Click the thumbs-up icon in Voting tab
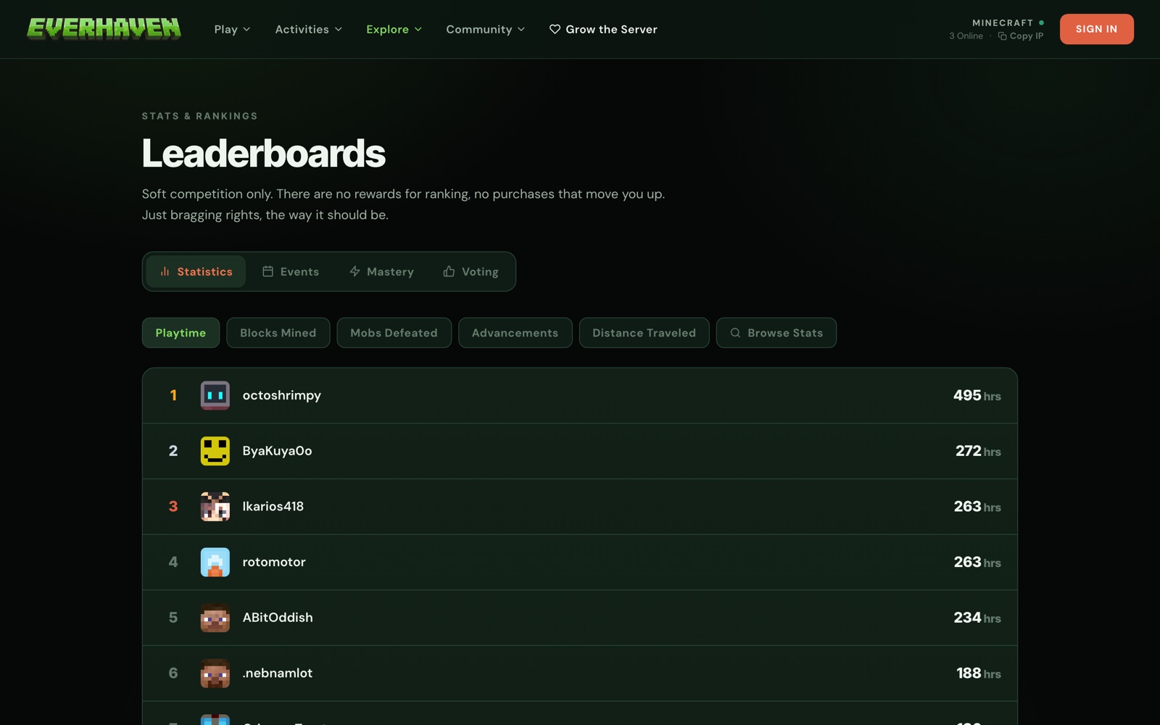The image size is (1160, 725). pos(449,271)
